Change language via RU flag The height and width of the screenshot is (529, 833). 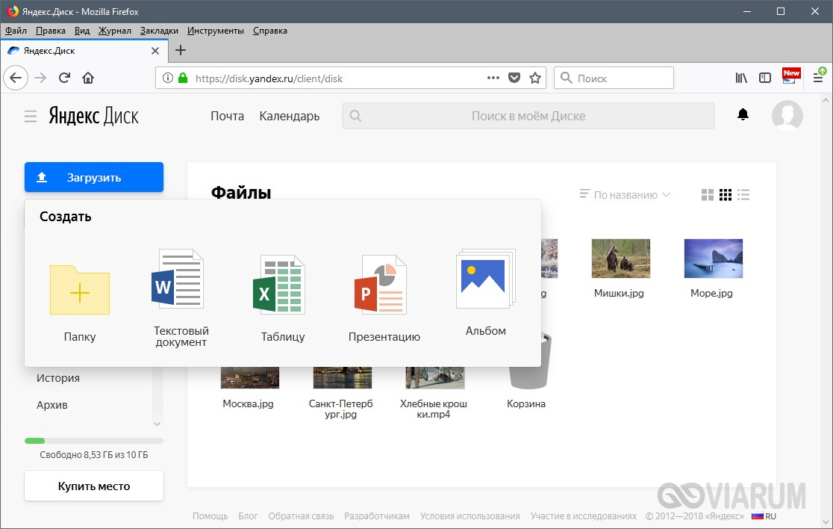tap(764, 516)
